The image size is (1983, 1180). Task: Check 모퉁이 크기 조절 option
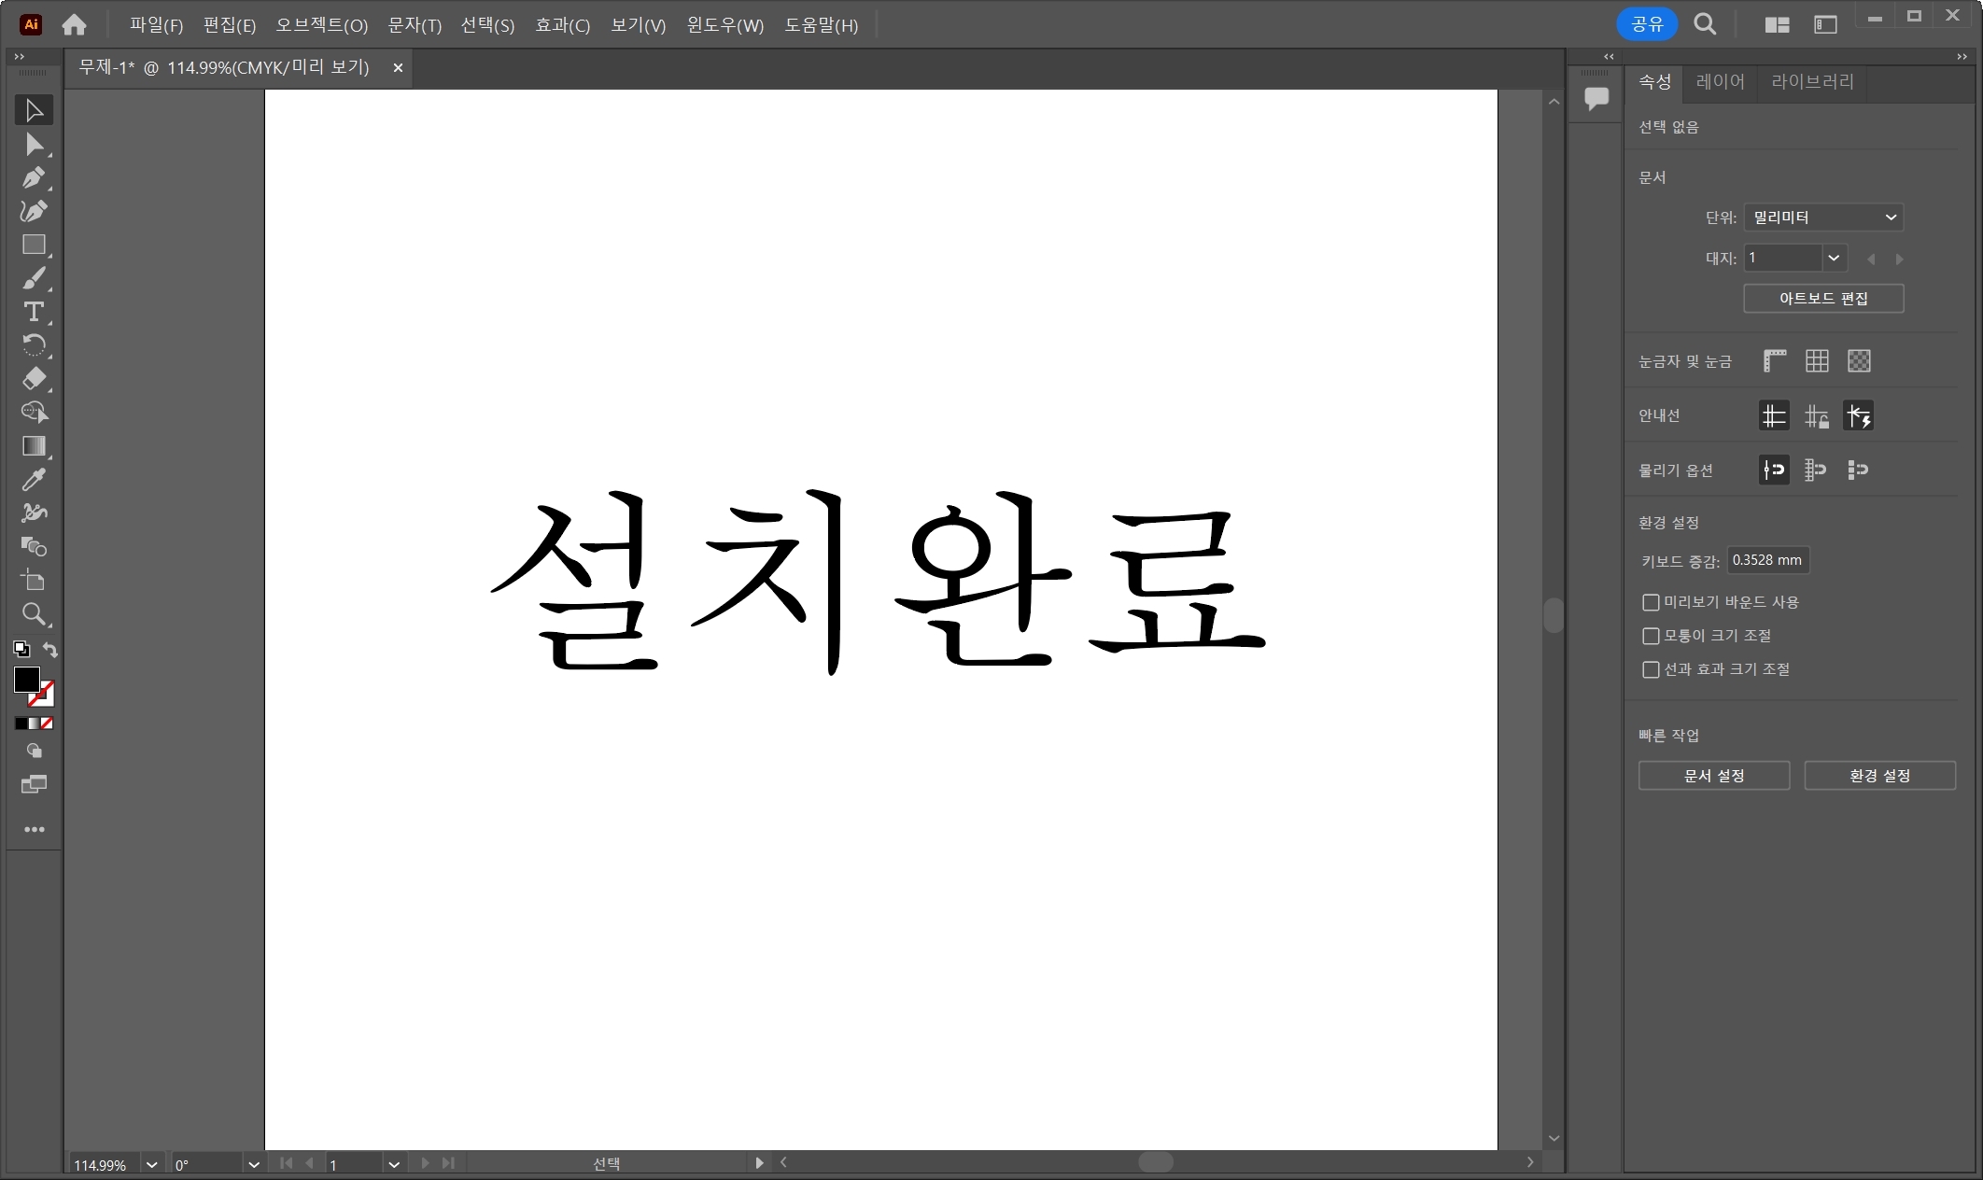click(1651, 636)
